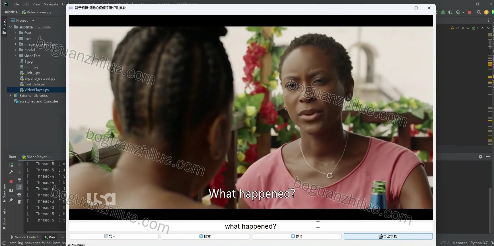
Task: Open run configuration wrench icon
Action: pos(11,172)
